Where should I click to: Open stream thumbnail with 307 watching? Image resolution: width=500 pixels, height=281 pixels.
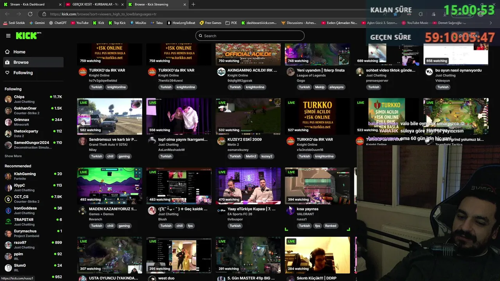tap(109, 255)
